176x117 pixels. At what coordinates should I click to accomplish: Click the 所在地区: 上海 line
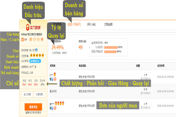[x=27, y=73]
